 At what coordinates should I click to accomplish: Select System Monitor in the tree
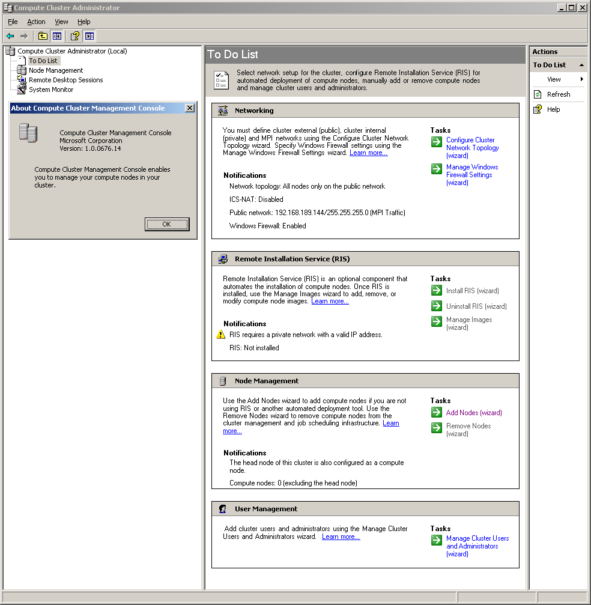(51, 90)
